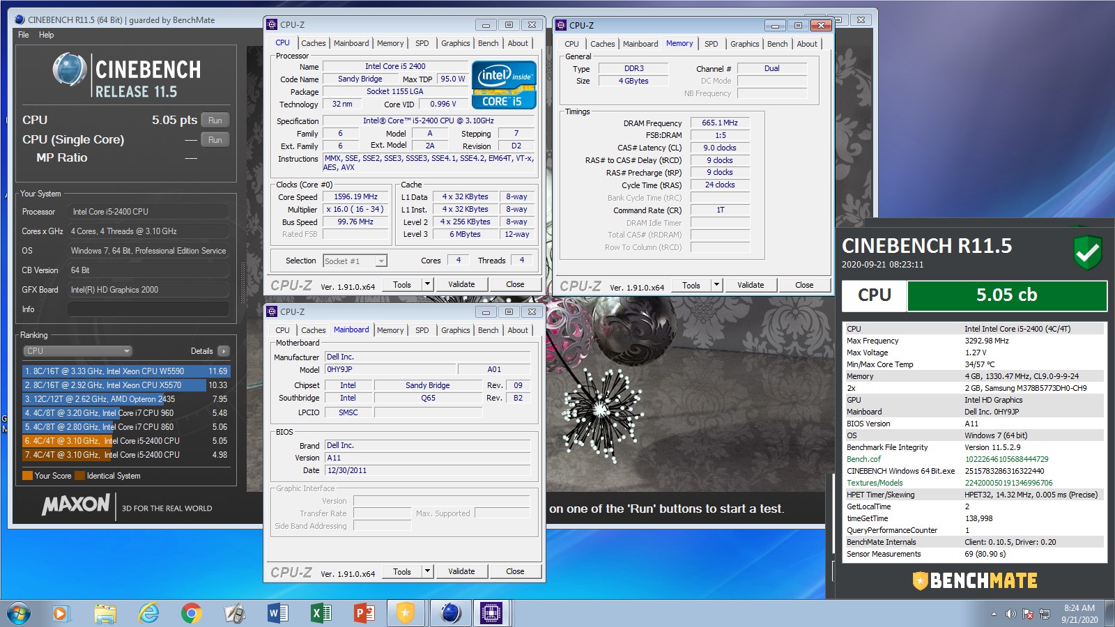The image size is (1115, 627).
Task: Select Core i7 960 ranking row
Action: [125, 413]
